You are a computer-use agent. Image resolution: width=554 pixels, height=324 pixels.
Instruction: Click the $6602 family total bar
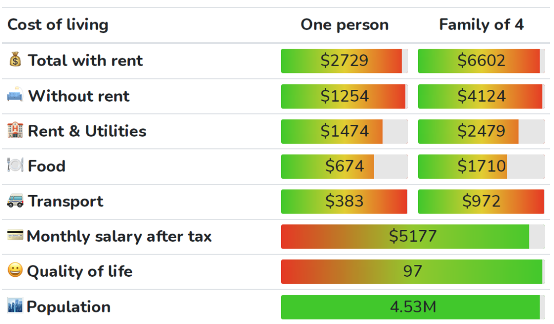tap(481, 61)
